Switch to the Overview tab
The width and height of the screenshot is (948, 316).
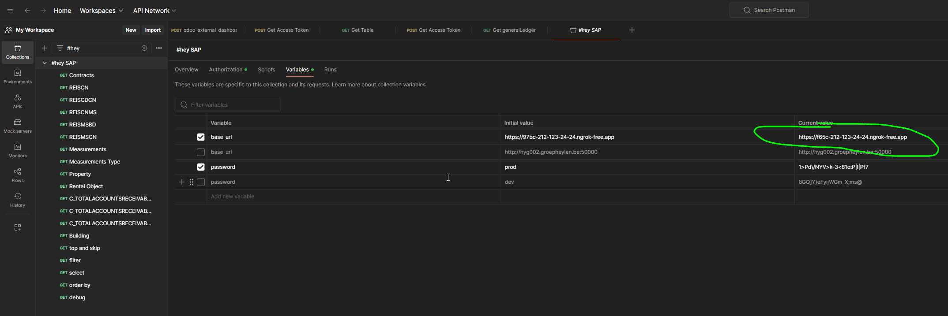tap(186, 70)
